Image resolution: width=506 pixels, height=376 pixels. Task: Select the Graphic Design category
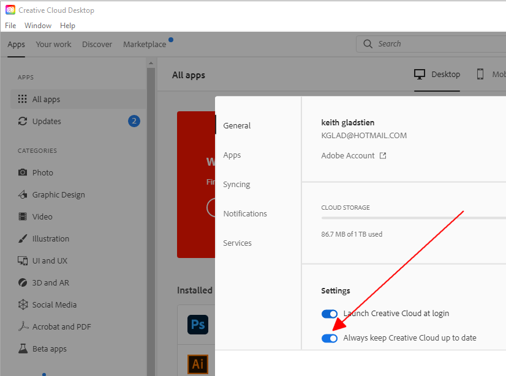click(58, 194)
